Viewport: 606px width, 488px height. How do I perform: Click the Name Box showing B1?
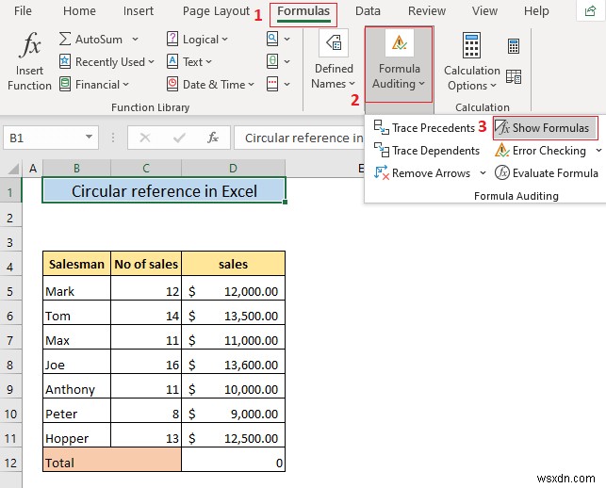[x=50, y=138]
